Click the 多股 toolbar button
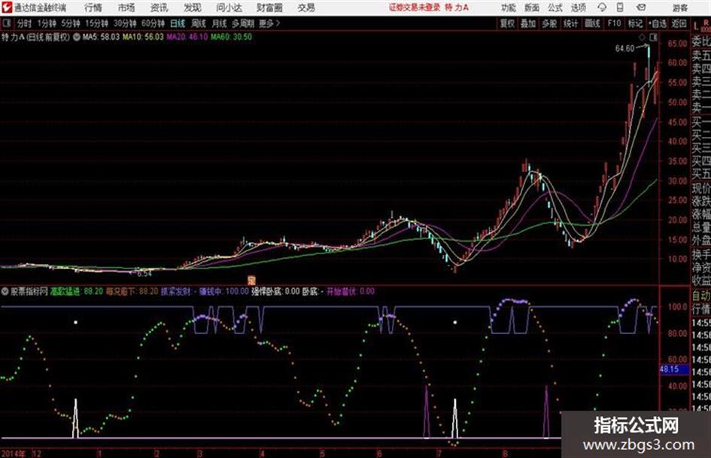The height and width of the screenshot is (458, 711). [549, 23]
